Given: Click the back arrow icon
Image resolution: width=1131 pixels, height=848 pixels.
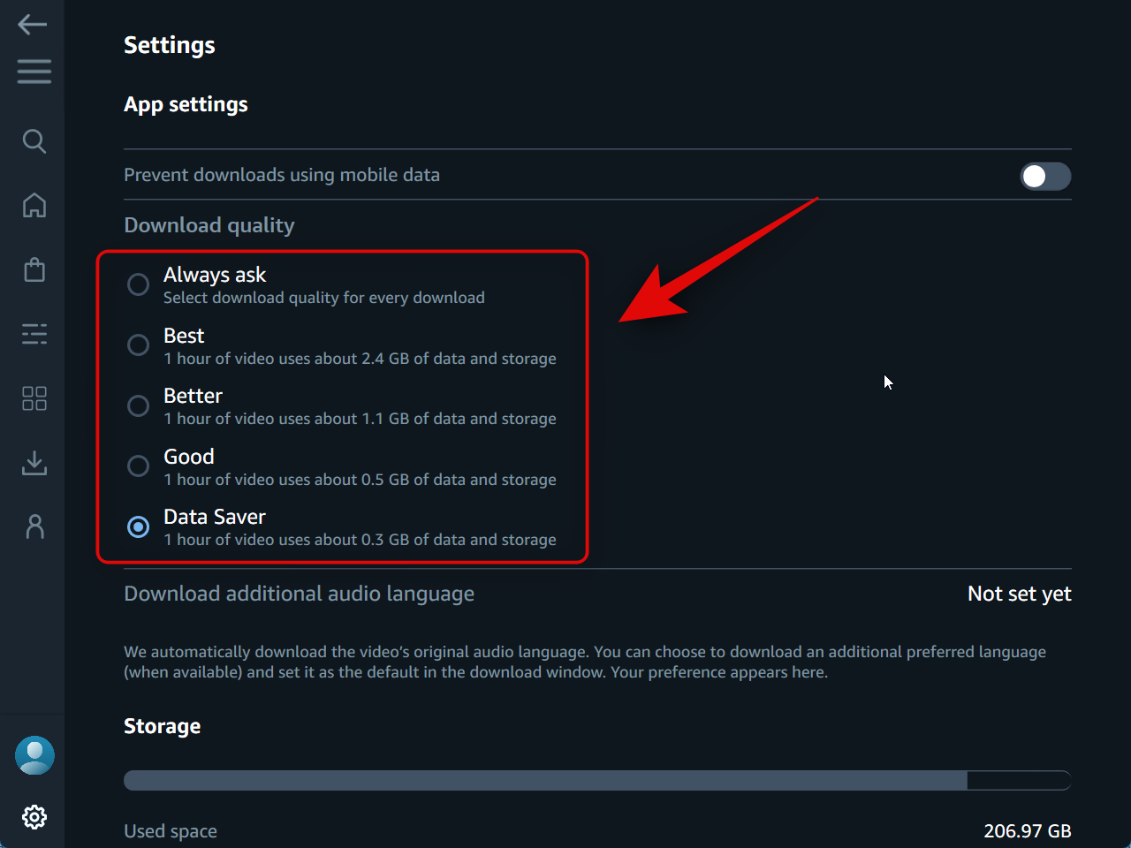Looking at the screenshot, I should point(33,24).
